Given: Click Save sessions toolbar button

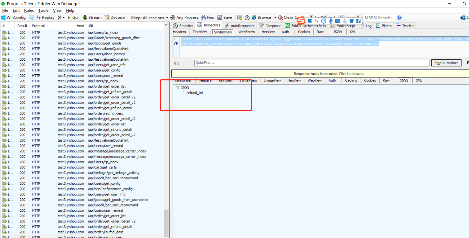Looking at the screenshot, I should coord(225,18).
